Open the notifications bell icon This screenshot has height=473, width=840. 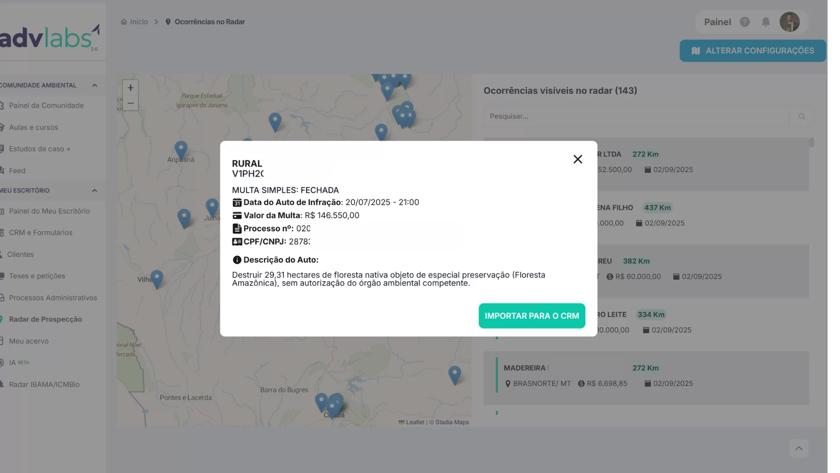click(x=766, y=22)
